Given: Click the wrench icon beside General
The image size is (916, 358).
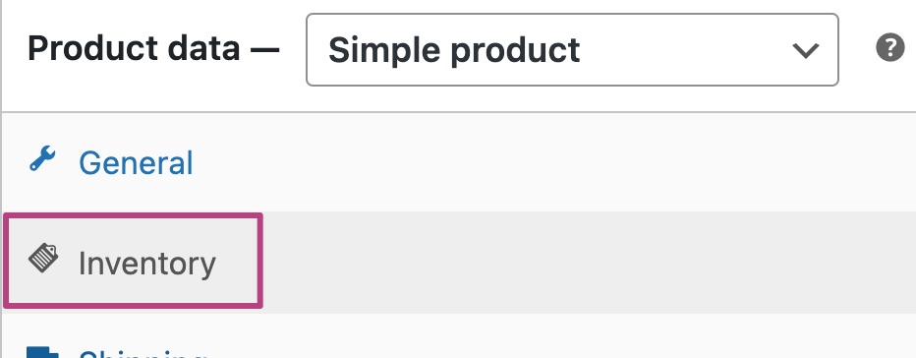Looking at the screenshot, I should pyautogui.click(x=42, y=159).
